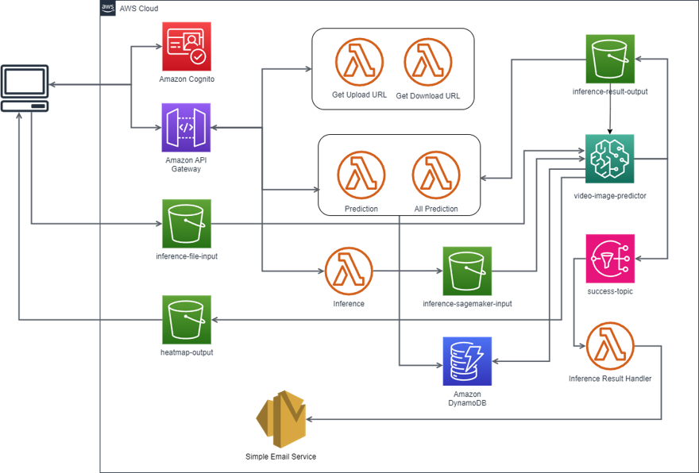Click the 'Get Upload URL' label
The height and width of the screenshot is (473, 699).
click(359, 94)
